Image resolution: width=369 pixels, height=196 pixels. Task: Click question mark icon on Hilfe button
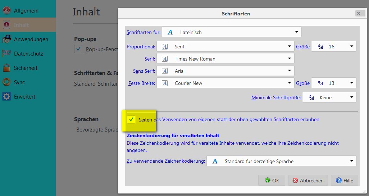click(x=339, y=180)
